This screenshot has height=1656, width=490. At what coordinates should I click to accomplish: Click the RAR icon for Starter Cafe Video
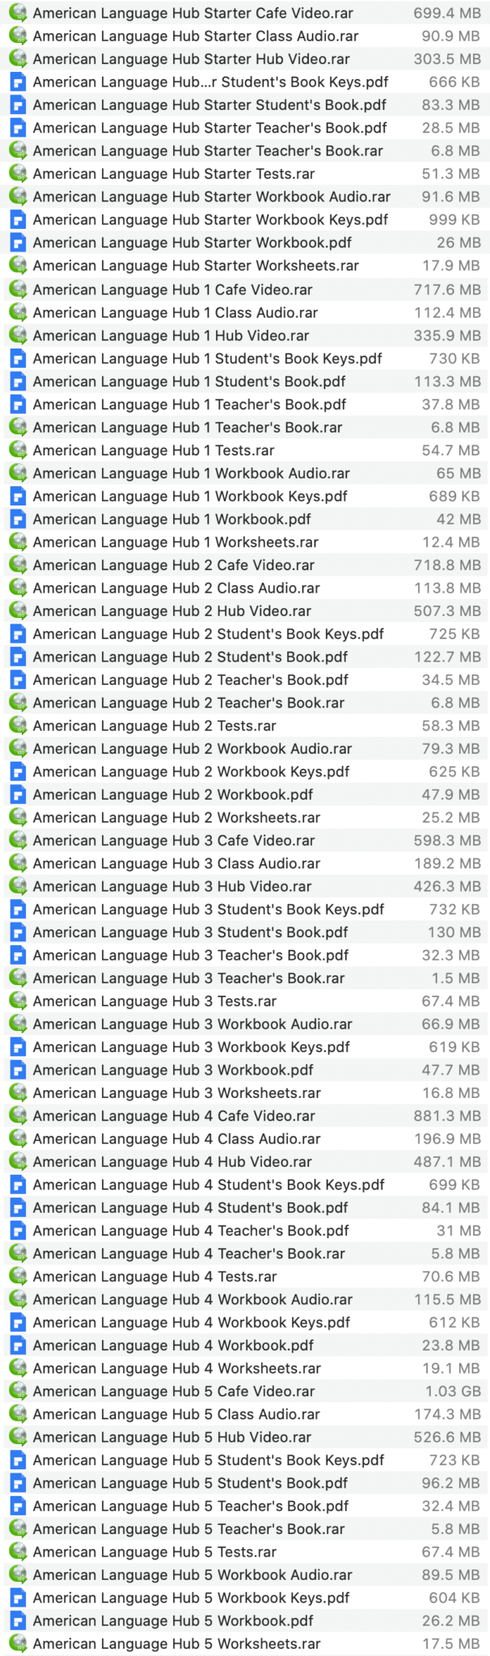[18, 13]
